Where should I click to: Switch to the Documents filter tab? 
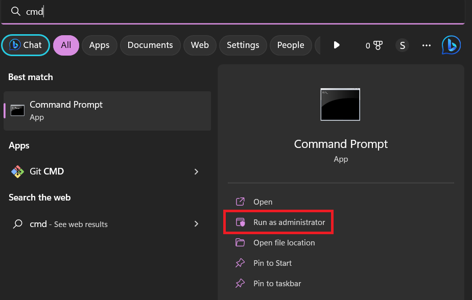tap(150, 45)
